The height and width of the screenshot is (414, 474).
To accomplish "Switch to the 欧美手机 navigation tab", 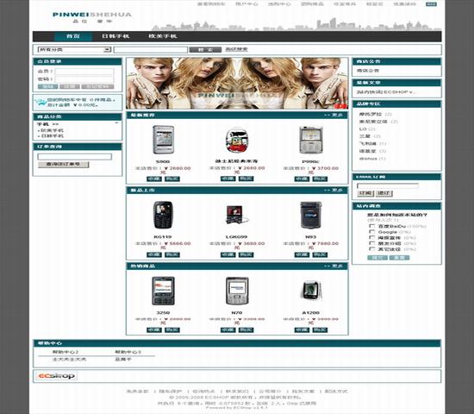I will [162, 36].
